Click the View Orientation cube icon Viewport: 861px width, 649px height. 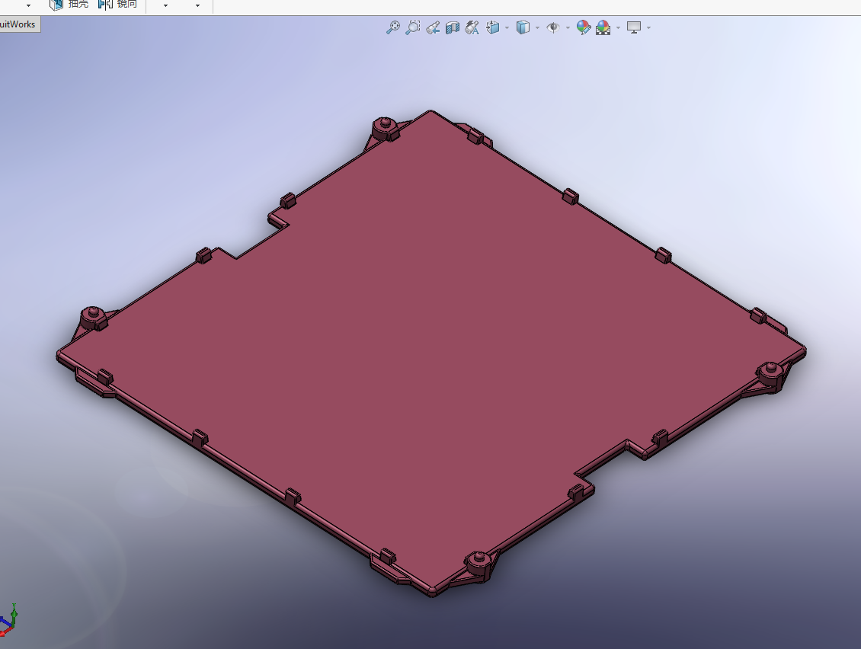tap(492, 27)
